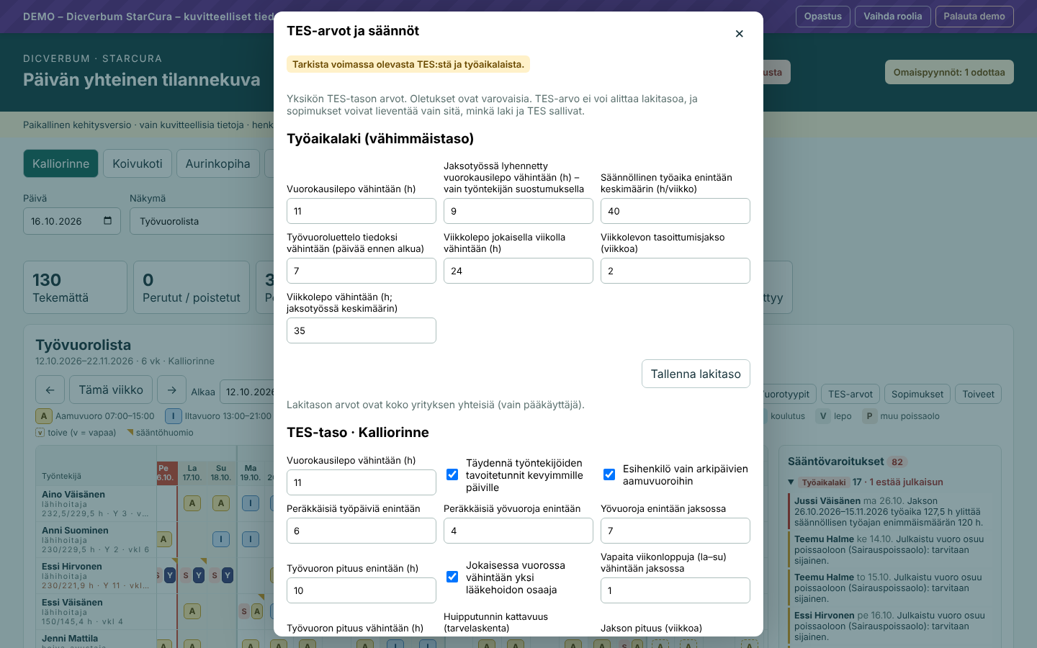The width and height of the screenshot is (1037, 648).
Task: Focus the Peräkkäisiä työpäiviä enintään field
Action: click(362, 531)
